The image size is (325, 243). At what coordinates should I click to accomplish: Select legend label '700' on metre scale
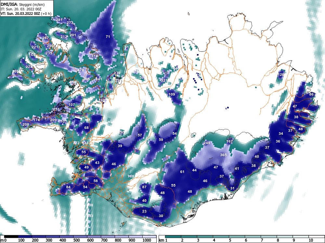[x=104, y=240]
